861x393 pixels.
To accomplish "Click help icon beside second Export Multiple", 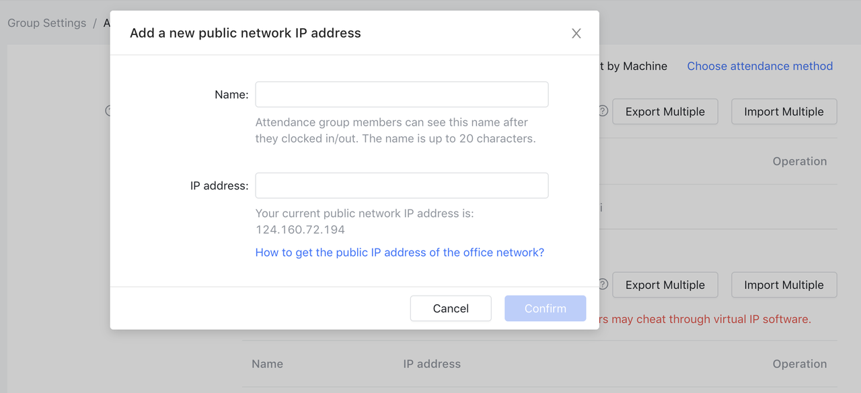I will point(603,285).
